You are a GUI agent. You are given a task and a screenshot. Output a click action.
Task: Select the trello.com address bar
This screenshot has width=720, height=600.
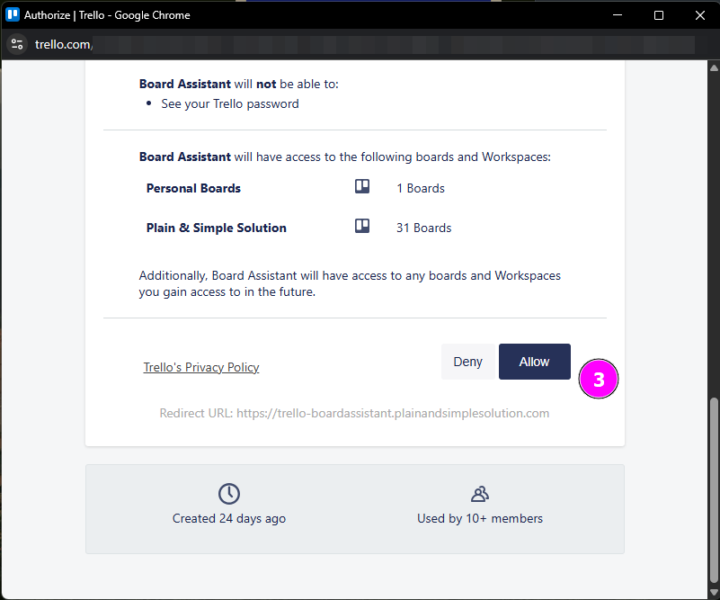363,45
